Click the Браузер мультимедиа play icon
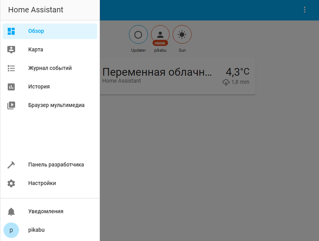The width and height of the screenshot is (319, 241). coord(11,105)
